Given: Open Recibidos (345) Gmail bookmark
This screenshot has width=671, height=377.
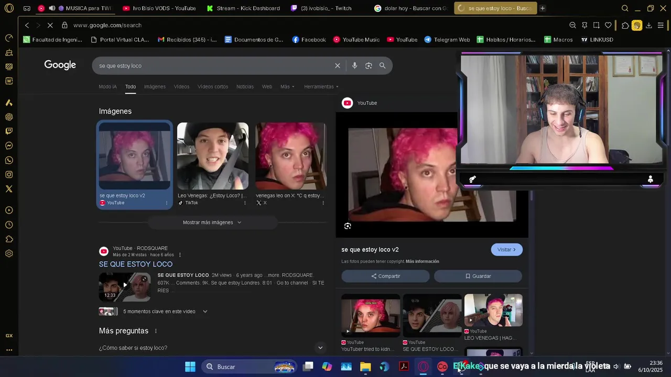Looking at the screenshot, I should (x=187, y=40).
